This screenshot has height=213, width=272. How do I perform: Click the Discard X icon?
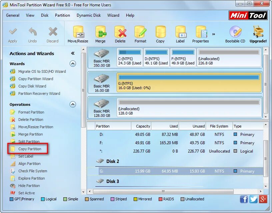pyautogui.click(x=53, y=32)
